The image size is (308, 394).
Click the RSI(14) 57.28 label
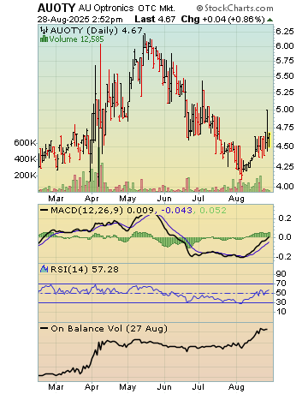85,269
